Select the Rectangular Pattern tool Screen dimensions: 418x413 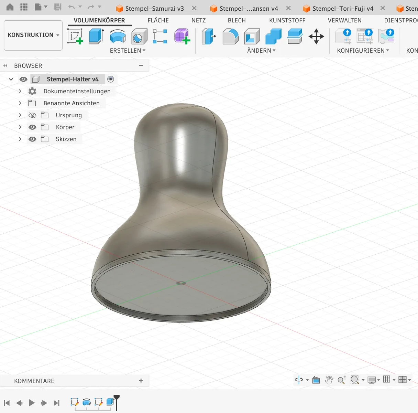160,36
